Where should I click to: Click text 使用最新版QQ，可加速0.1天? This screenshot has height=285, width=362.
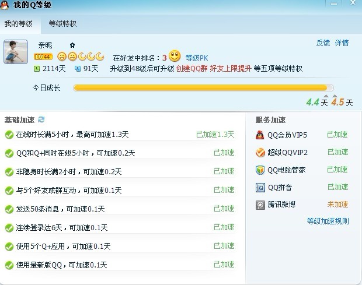point(62,265)
